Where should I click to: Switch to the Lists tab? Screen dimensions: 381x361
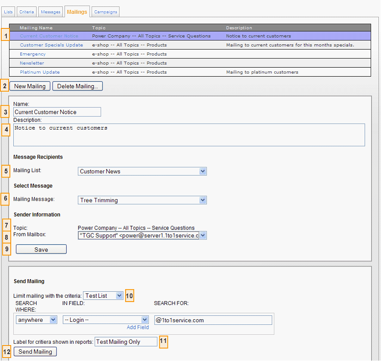9,12
